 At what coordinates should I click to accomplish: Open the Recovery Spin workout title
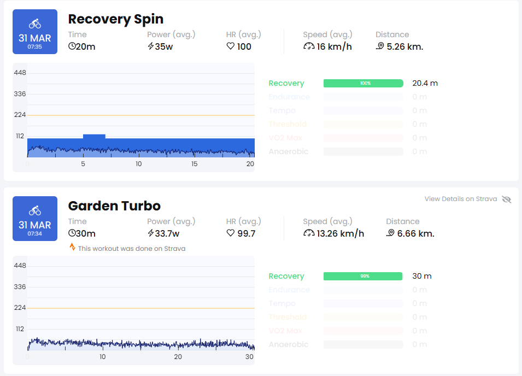(116, 19)
